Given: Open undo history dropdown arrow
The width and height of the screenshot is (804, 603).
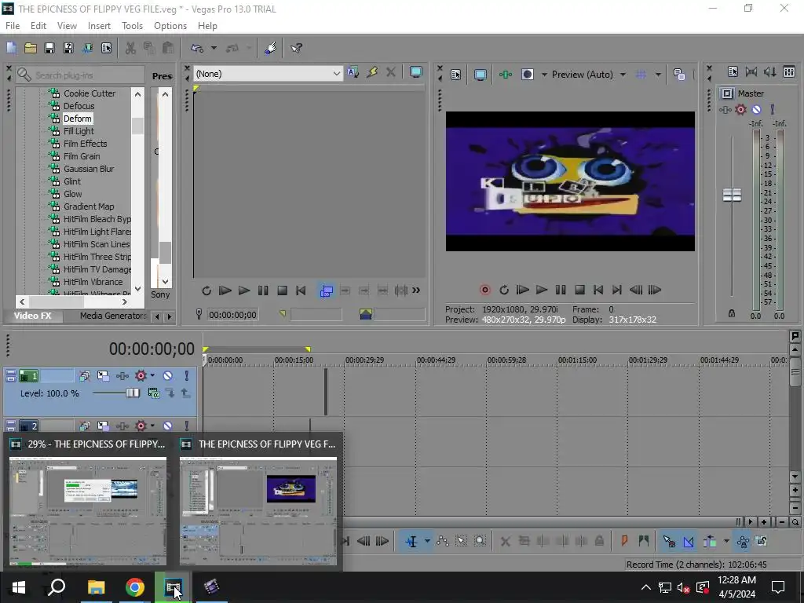Looking at the screenshot, I should click(x=214, y=48).
